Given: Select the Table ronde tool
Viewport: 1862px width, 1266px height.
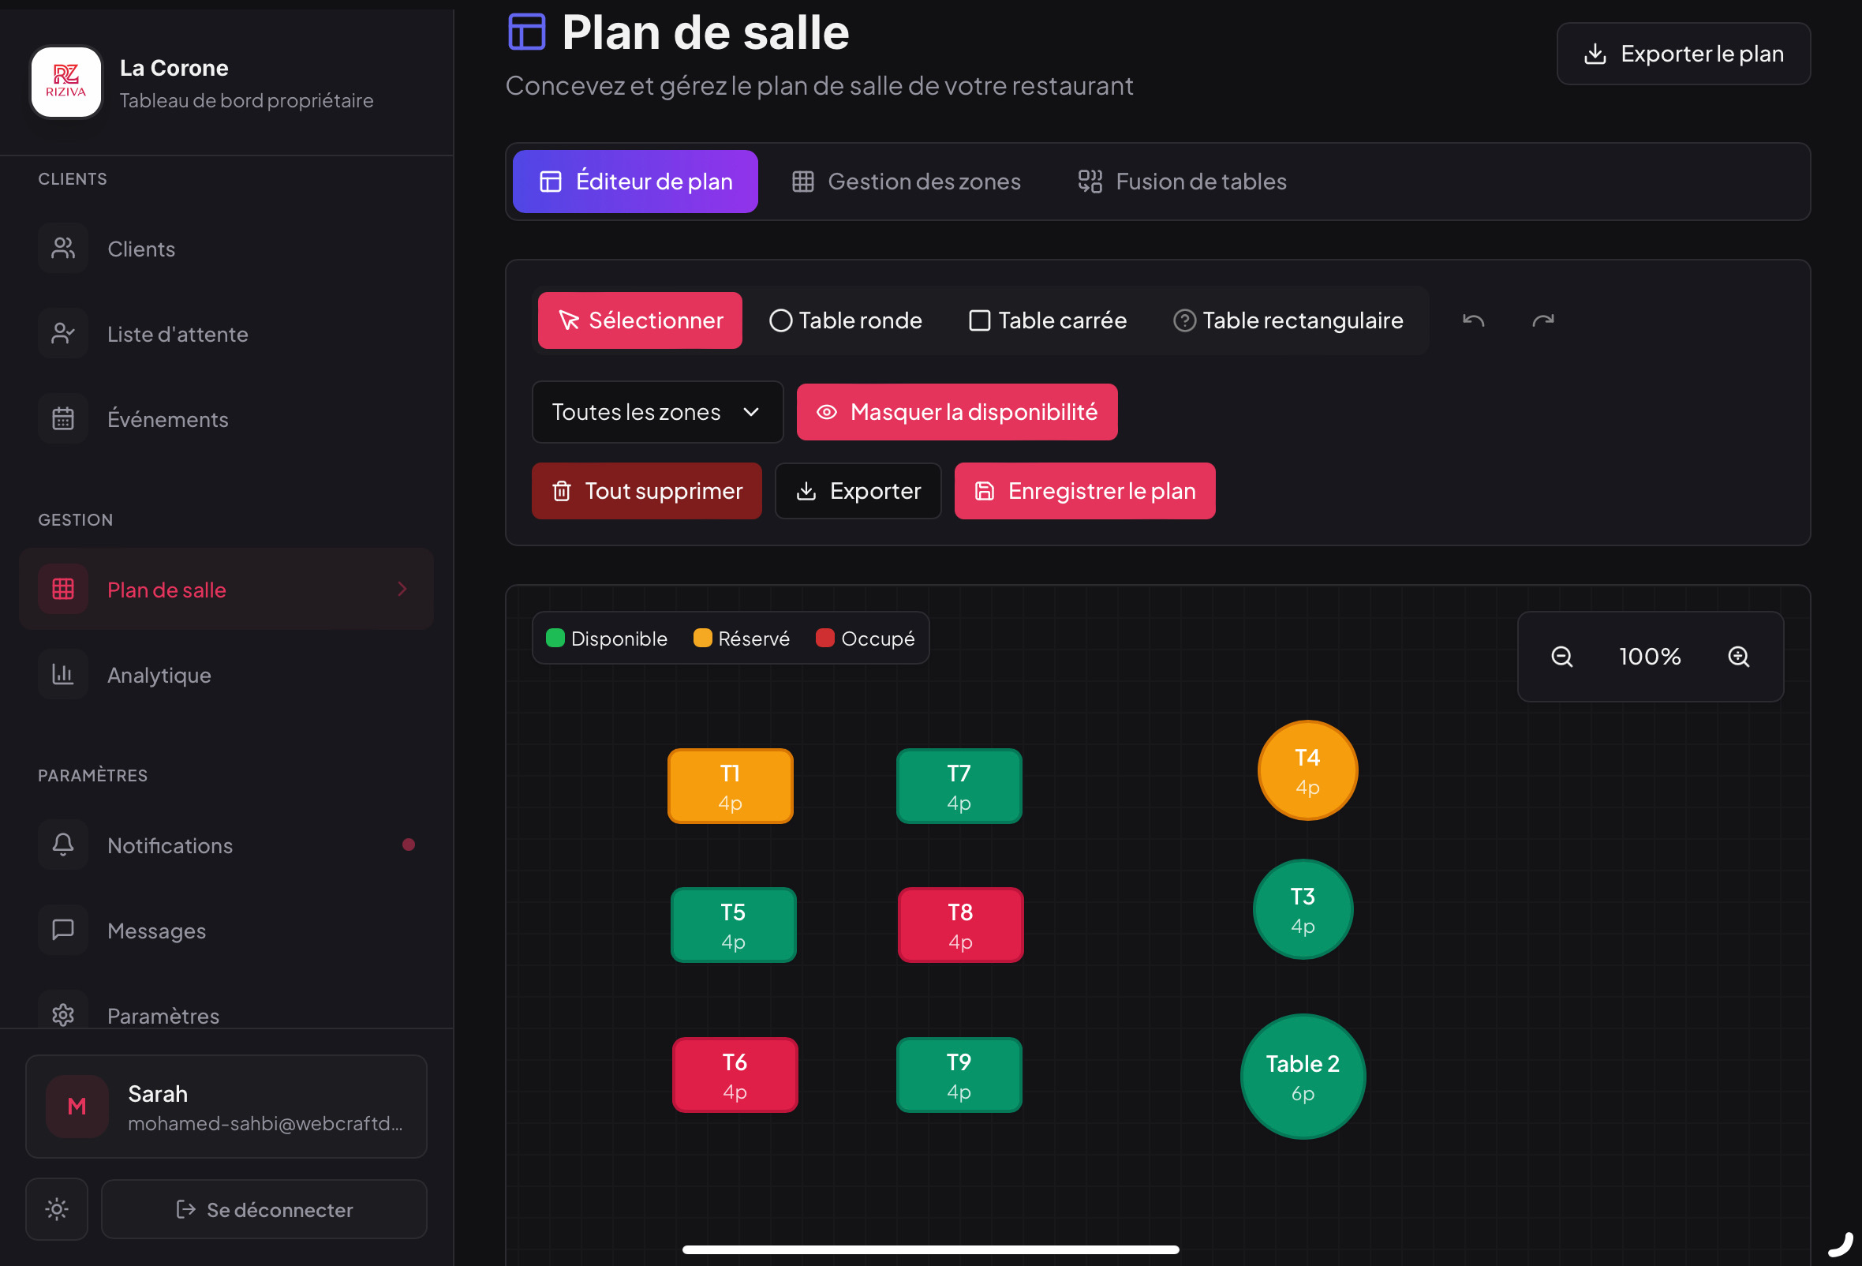Looking at the screenshot, I should click(x=844, y=320).
